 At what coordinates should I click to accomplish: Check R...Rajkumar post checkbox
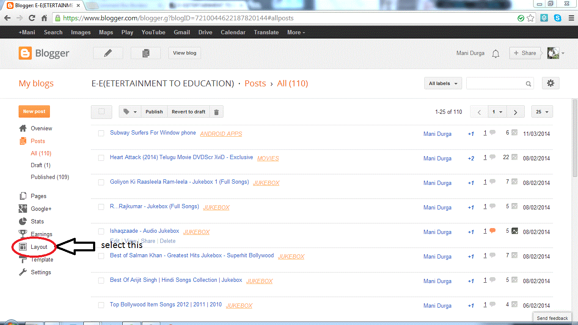click(x=101, y=207)
